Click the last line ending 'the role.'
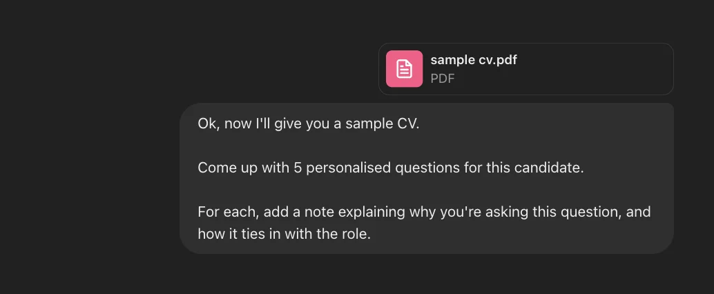The image size is (714, 294). tap(284, 234)
